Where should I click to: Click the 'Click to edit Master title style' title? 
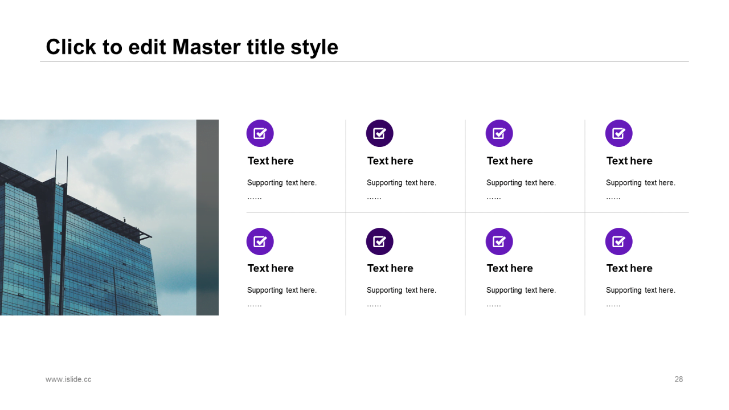tap(192, 47)
